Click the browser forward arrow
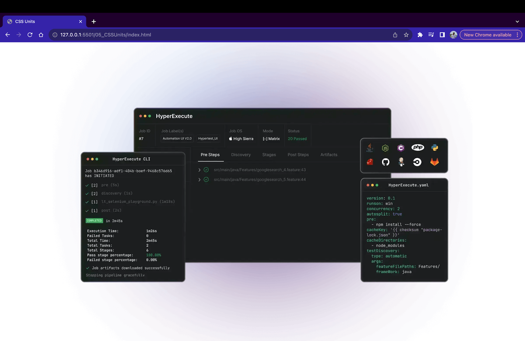This screenshot has width=525, height=341. (19, 35)
